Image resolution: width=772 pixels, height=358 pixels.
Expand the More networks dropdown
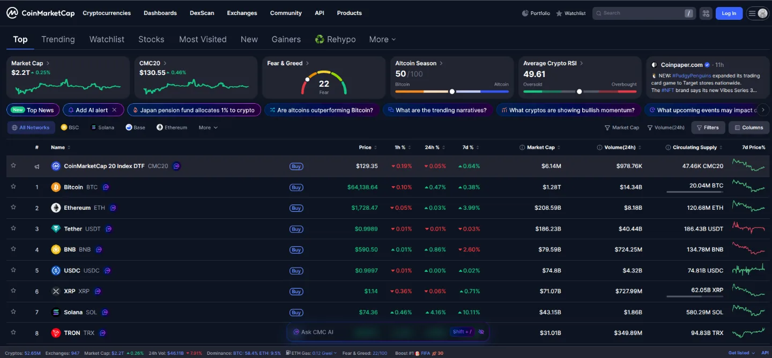click(x=208, y=127)
